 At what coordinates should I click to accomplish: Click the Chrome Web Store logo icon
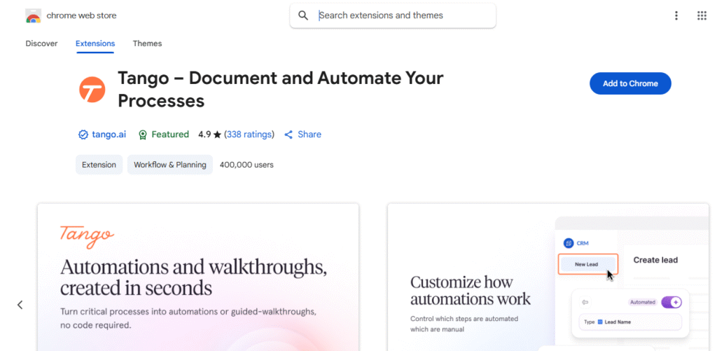pyautogui.click(x=33, y=16)
